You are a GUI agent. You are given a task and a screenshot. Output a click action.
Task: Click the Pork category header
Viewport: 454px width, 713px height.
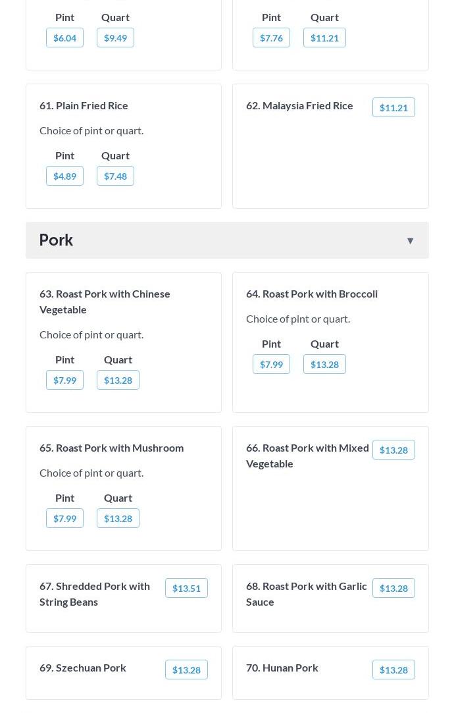pos(56,240)
